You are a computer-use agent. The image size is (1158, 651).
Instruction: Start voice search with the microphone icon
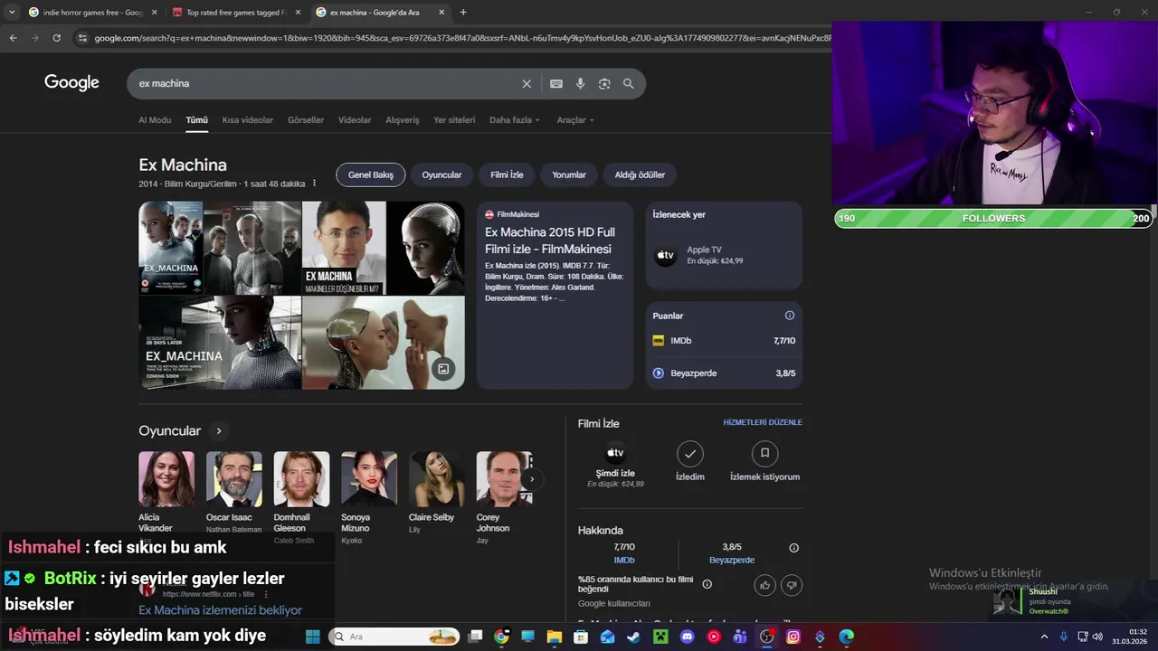(x=580, y=83)
